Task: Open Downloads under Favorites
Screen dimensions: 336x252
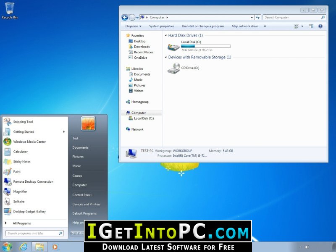Action: tap(139, 47)
